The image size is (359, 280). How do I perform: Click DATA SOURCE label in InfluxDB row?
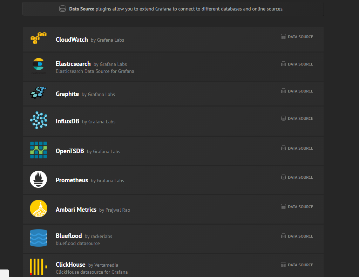pyautogui.click(x=300, y=118)
